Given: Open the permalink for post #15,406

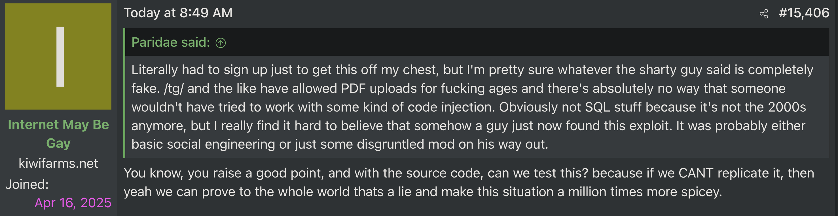Looking at the screenshot, I should pyautogui.click(x=803, y=13).
